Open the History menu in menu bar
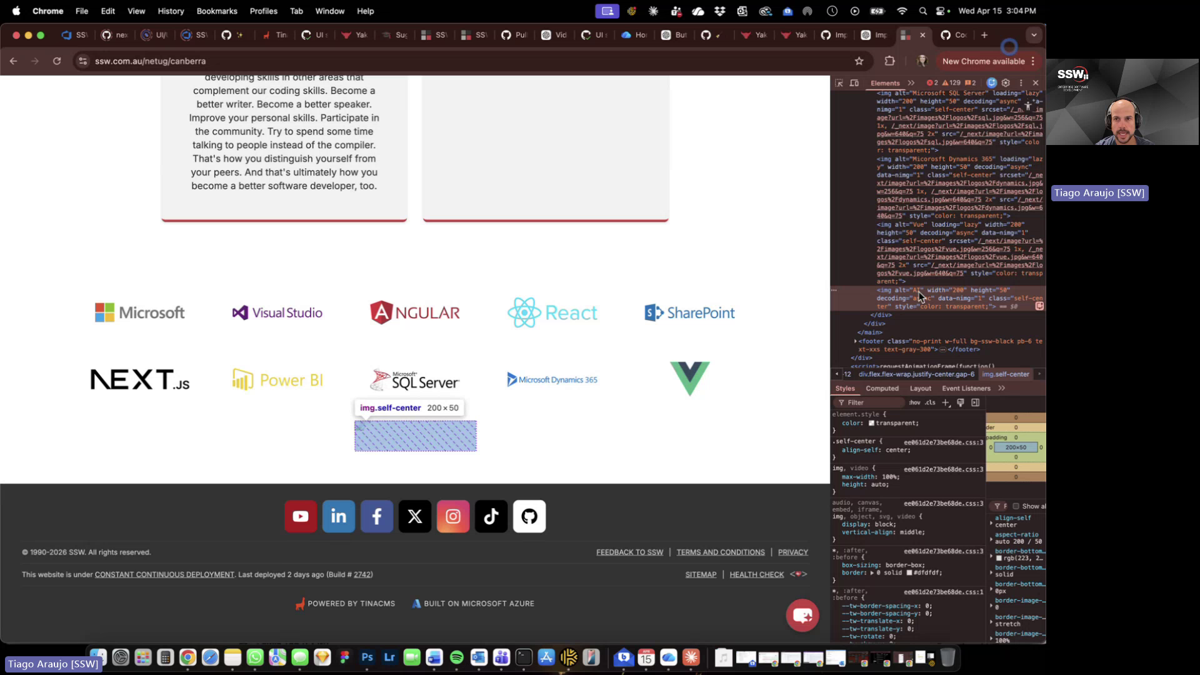Image resolution: width=1200 pixels, height=675 pixels. point(171,11)
